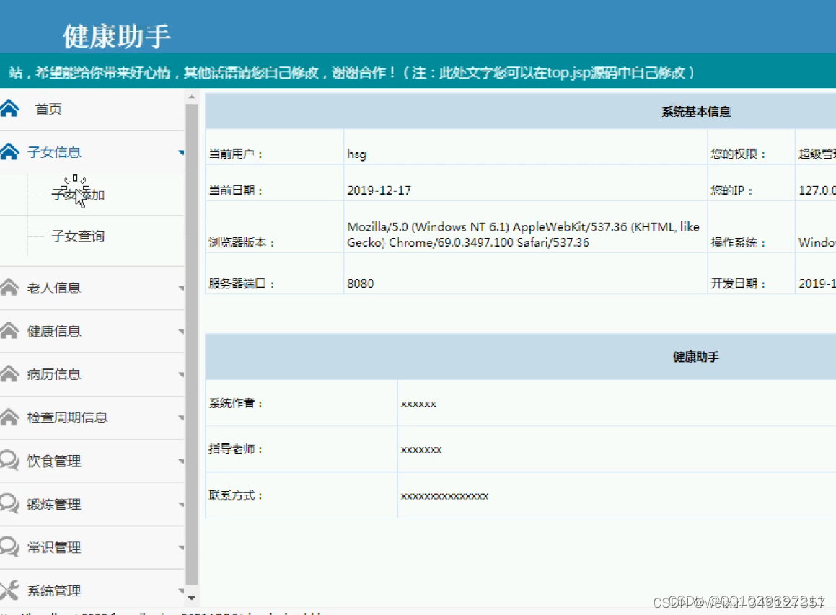Click the 健康信息 home icon
Screen dimensions: 836x615
click(10, 330)
